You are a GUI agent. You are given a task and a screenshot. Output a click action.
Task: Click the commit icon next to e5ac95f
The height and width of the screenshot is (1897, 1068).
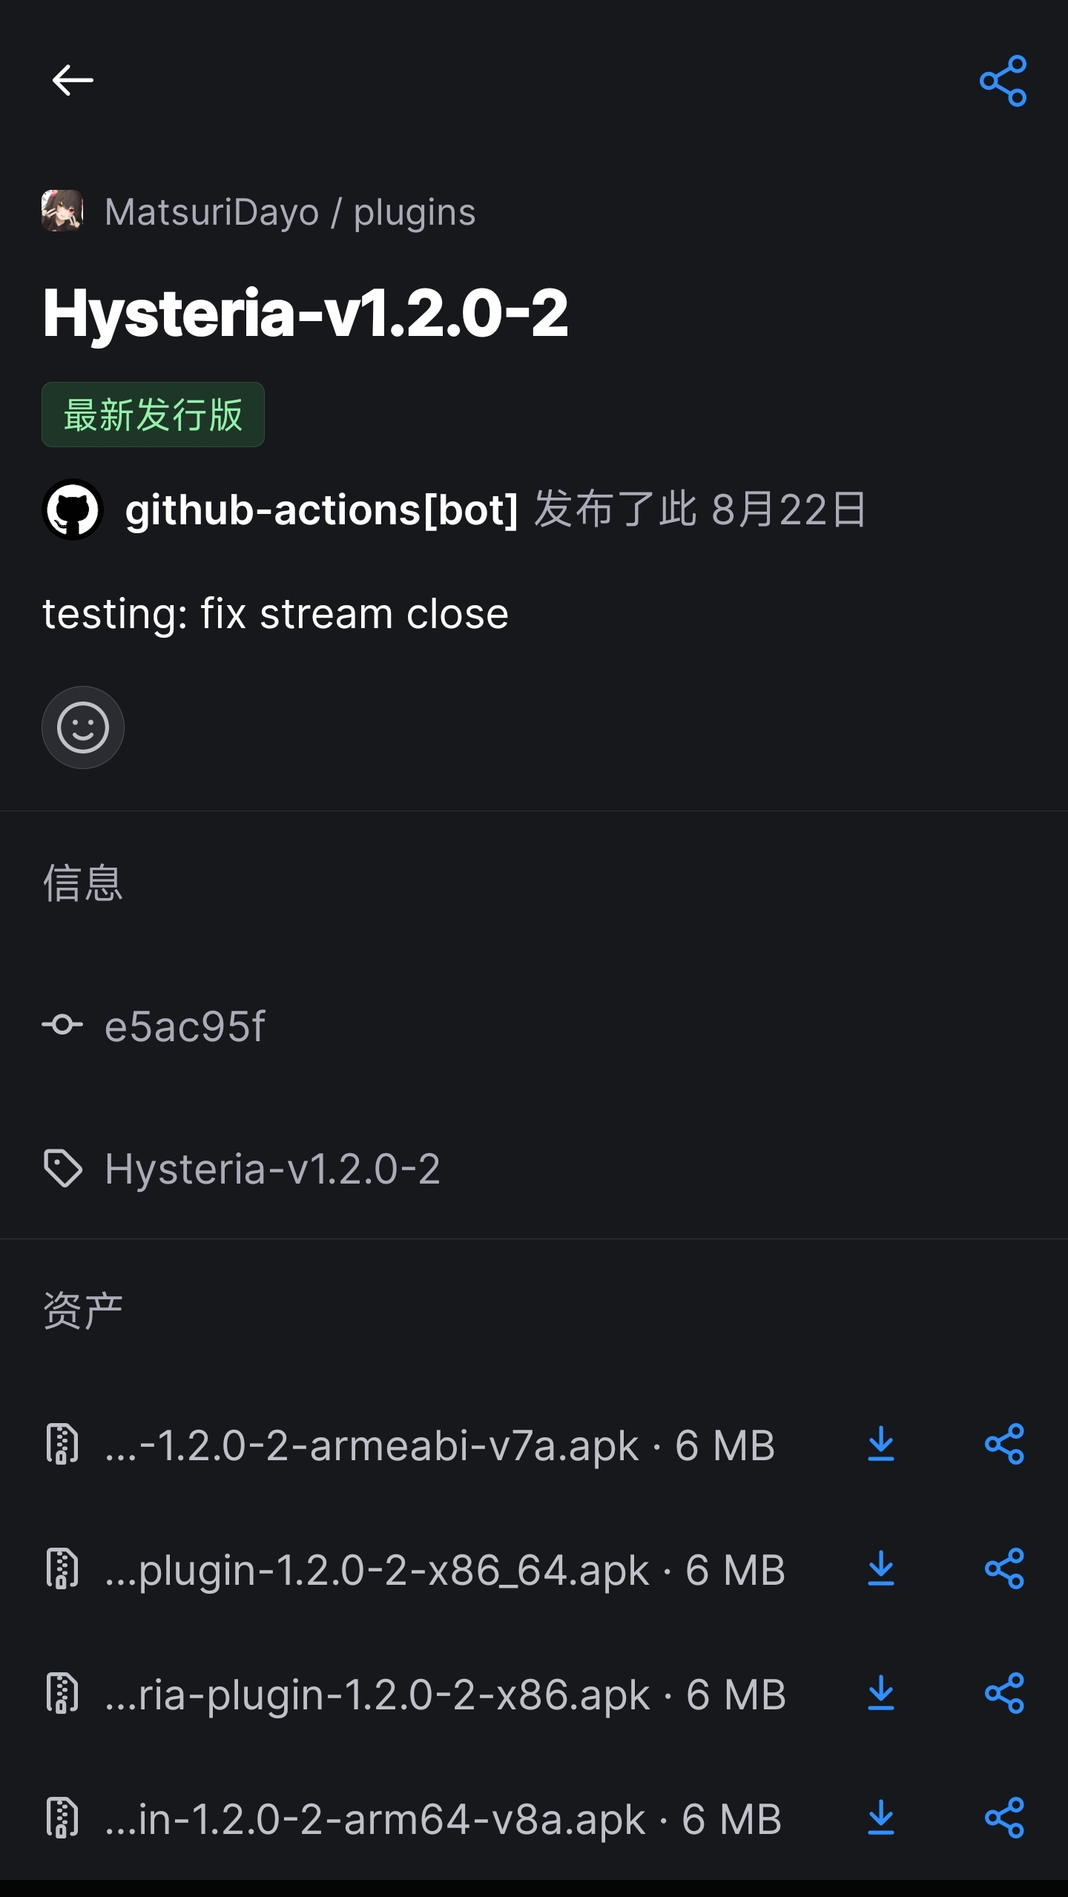click(65, 1026)
